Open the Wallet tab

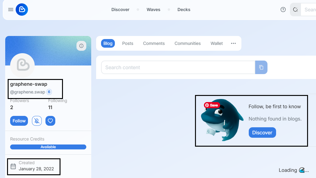pos(217,43)
